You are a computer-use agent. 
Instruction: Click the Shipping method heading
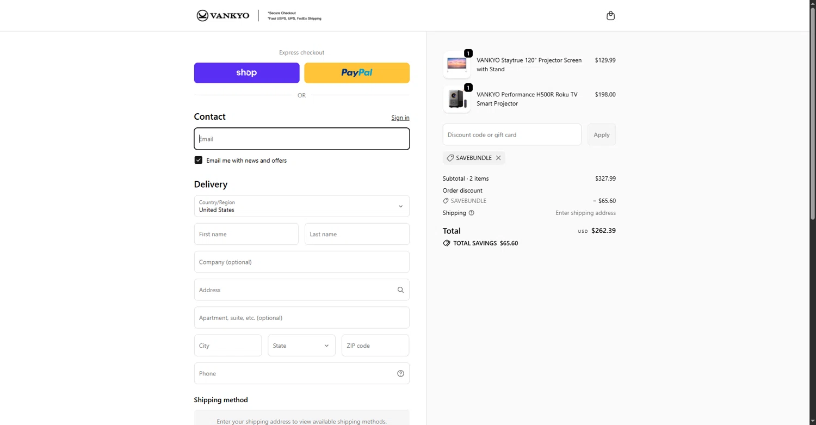pyautogui.click(x=221, y=400)
